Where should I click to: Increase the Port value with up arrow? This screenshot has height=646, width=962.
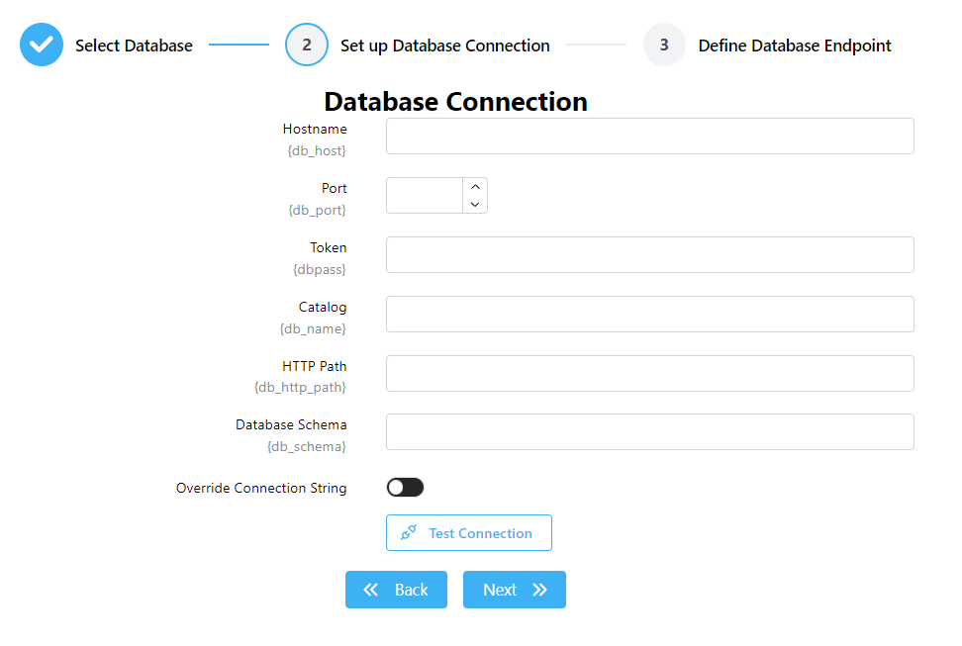(x=475, y=187)
